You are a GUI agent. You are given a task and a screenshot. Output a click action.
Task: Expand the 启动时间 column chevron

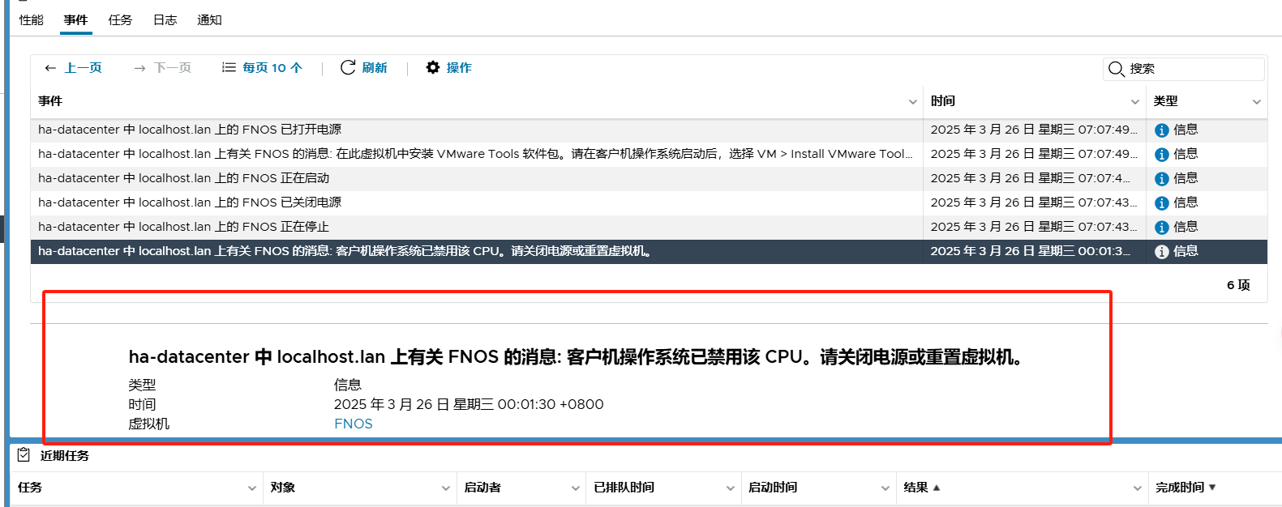tap(885, 488)
